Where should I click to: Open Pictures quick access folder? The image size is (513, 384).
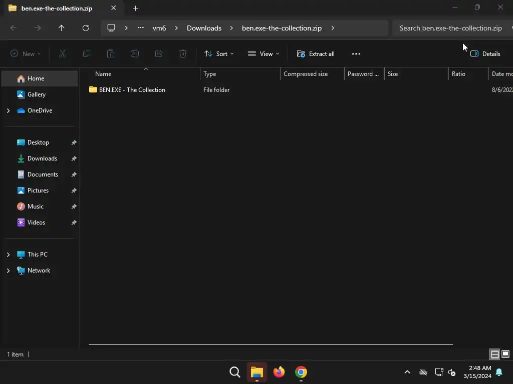(x=38, y=190)
